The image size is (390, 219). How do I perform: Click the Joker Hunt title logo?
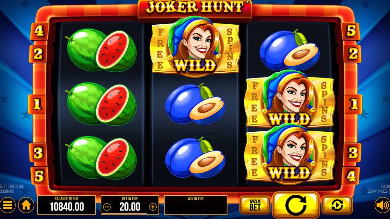coord(195,7)
